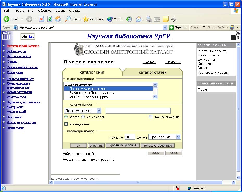Screen dimensions: 242x192
Task: Click Переход green arrow go button
Action: click(x=171, y=27)
